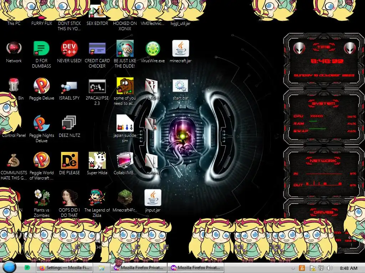Click the SYSTEM widget SWAP meter bar

click(x=317, y=129)
